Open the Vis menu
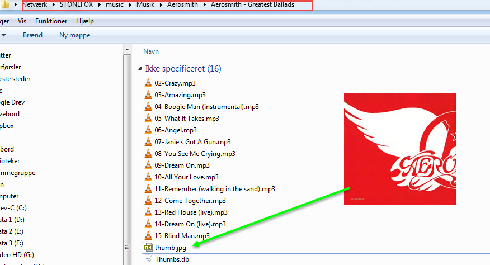This screenshot has width=490, height=265. tap(22, 21)
